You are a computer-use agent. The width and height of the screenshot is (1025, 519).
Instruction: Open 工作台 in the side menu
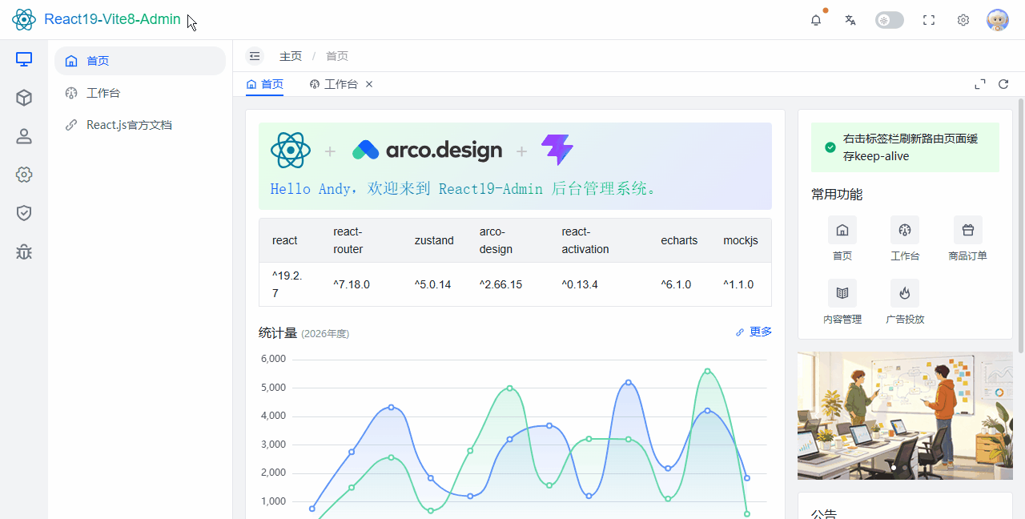coord(140,93)
